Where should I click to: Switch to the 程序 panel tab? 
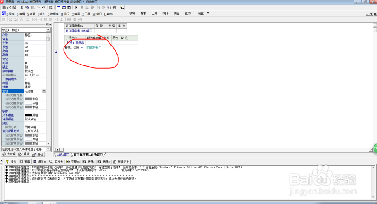[24, 154]
